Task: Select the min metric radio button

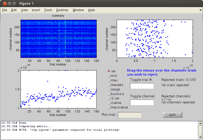Action: pyautogui.click(x=109, y=76)
